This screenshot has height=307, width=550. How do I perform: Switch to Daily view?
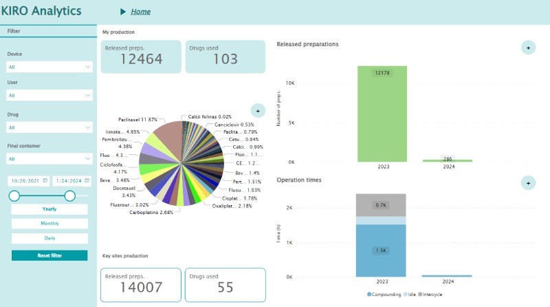[x=49, y=238]
